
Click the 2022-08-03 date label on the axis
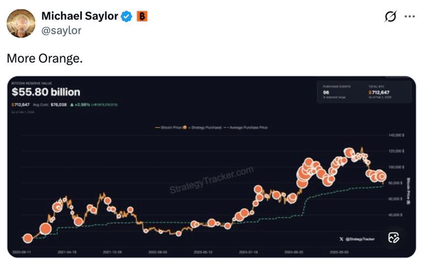pos(158,252)
